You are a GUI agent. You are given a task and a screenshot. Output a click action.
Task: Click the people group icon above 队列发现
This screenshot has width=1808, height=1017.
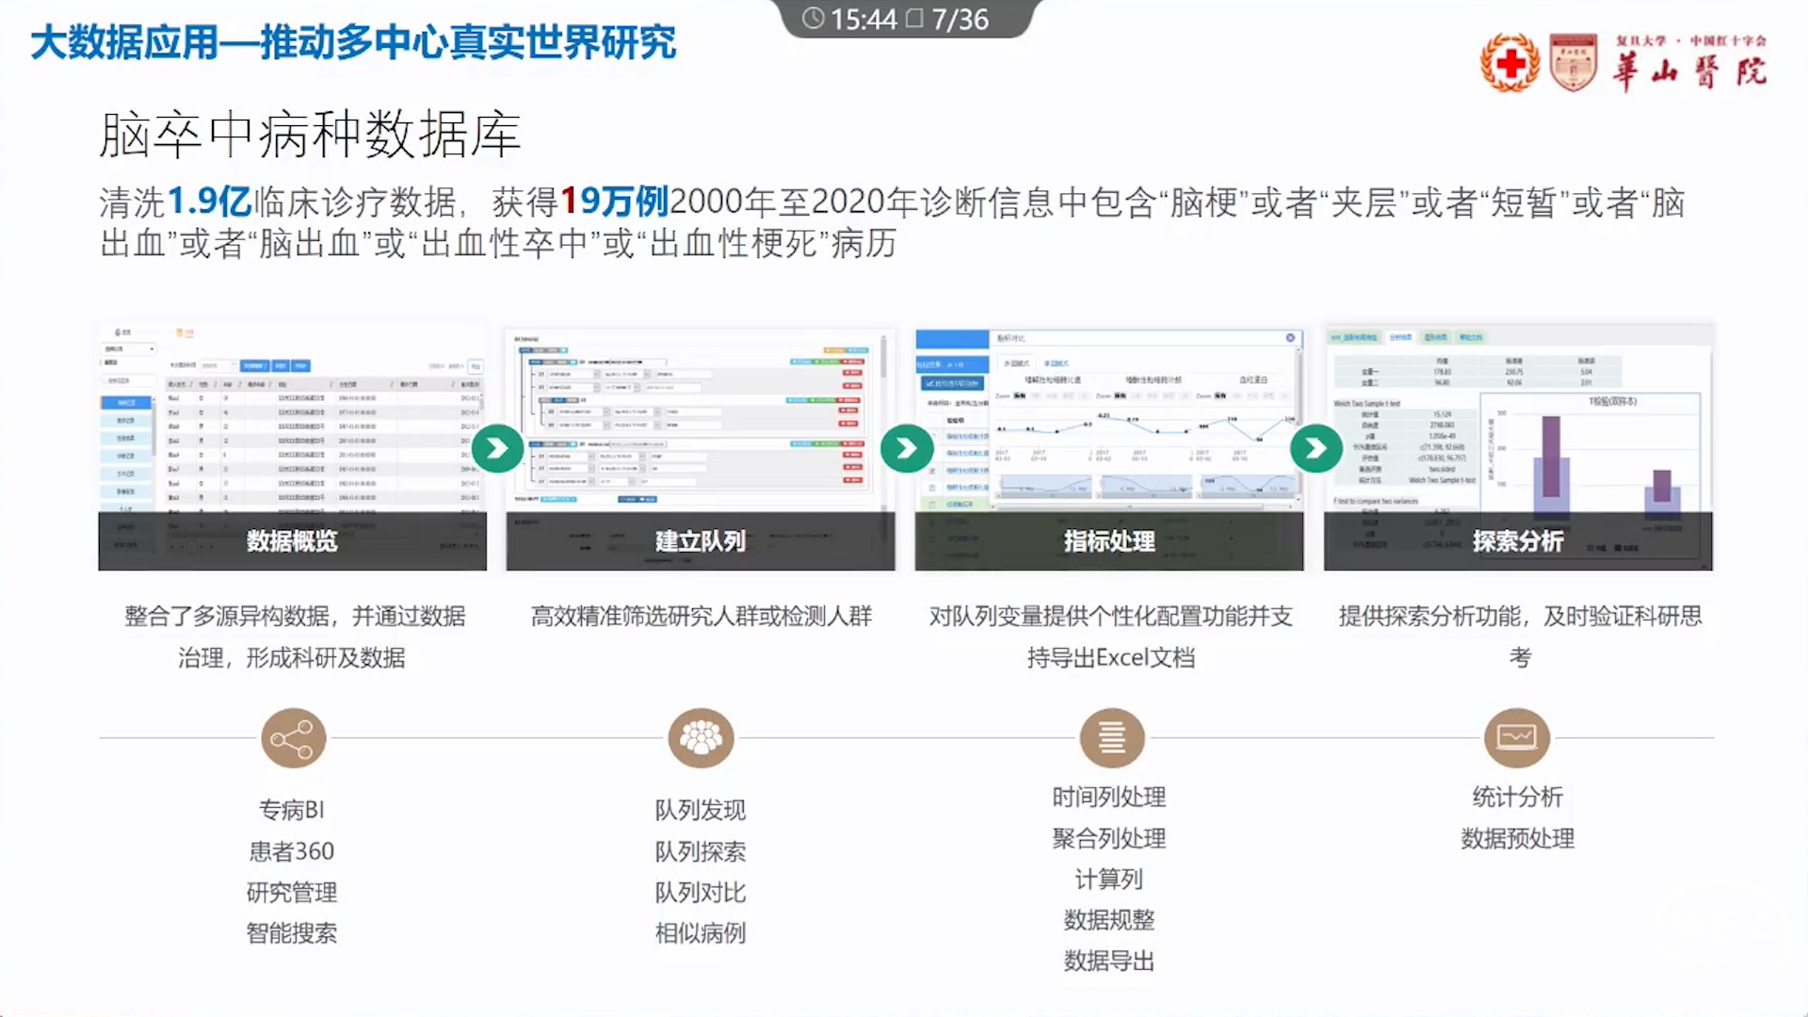pos(701,739)
